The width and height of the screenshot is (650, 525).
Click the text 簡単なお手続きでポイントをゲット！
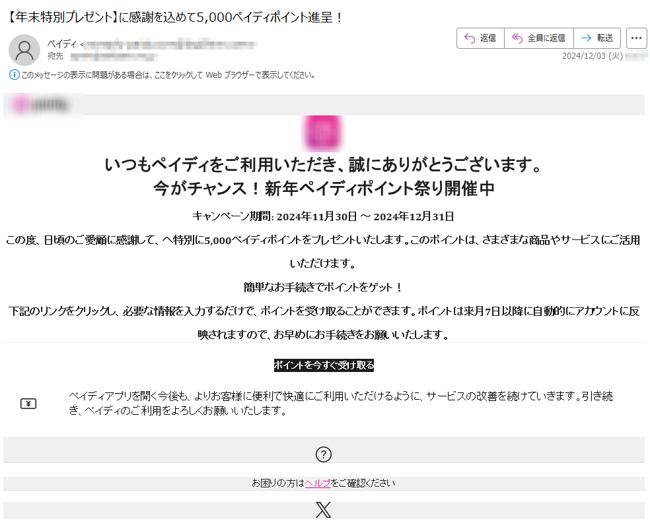323,287
